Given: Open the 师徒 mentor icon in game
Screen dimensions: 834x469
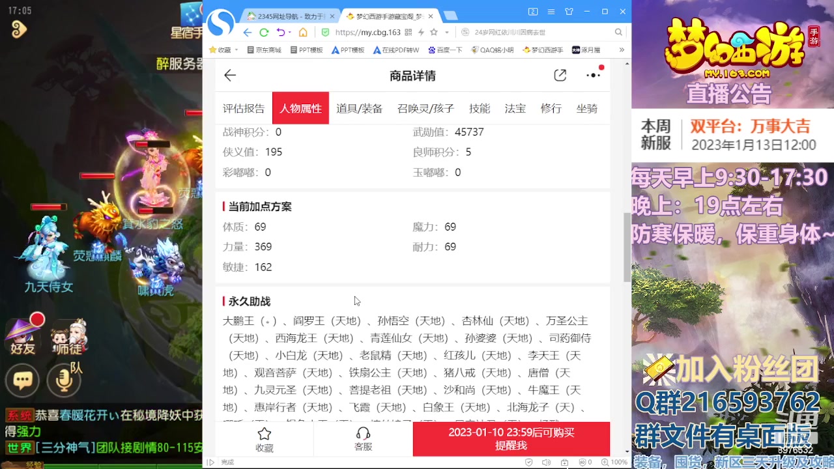Looking at the screenshot, I should coord(68,335).
